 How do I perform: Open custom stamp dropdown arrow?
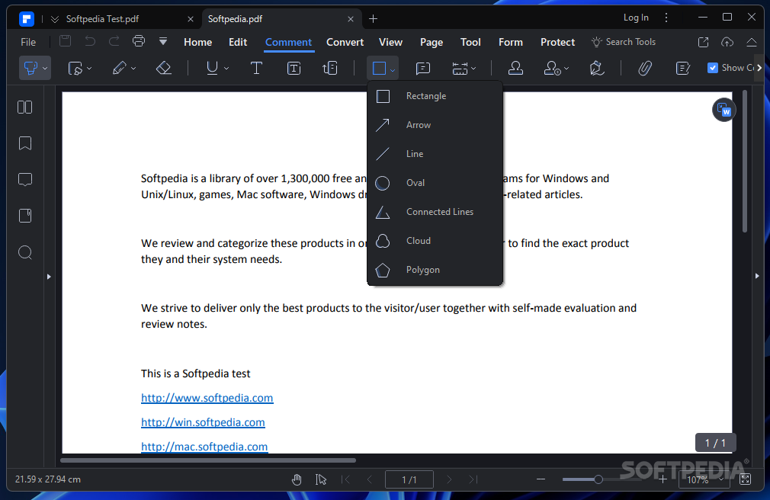[566, 69]
